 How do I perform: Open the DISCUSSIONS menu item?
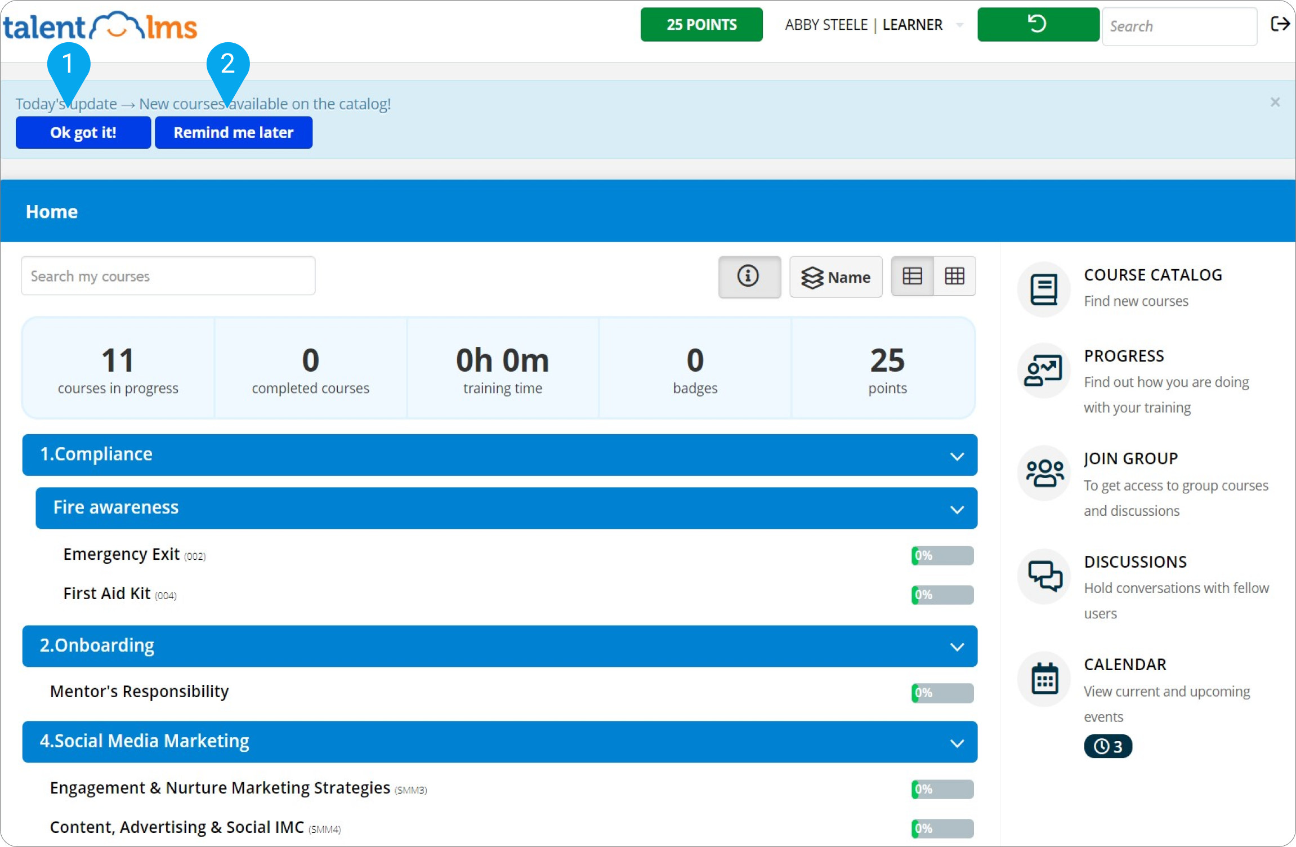1136,561
